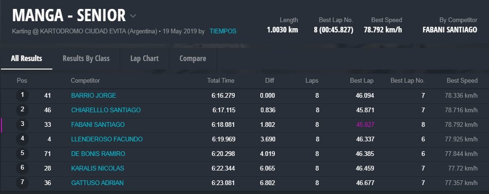
Task: Open the TIEMPOS organizer link
Action: coord(223,31)
